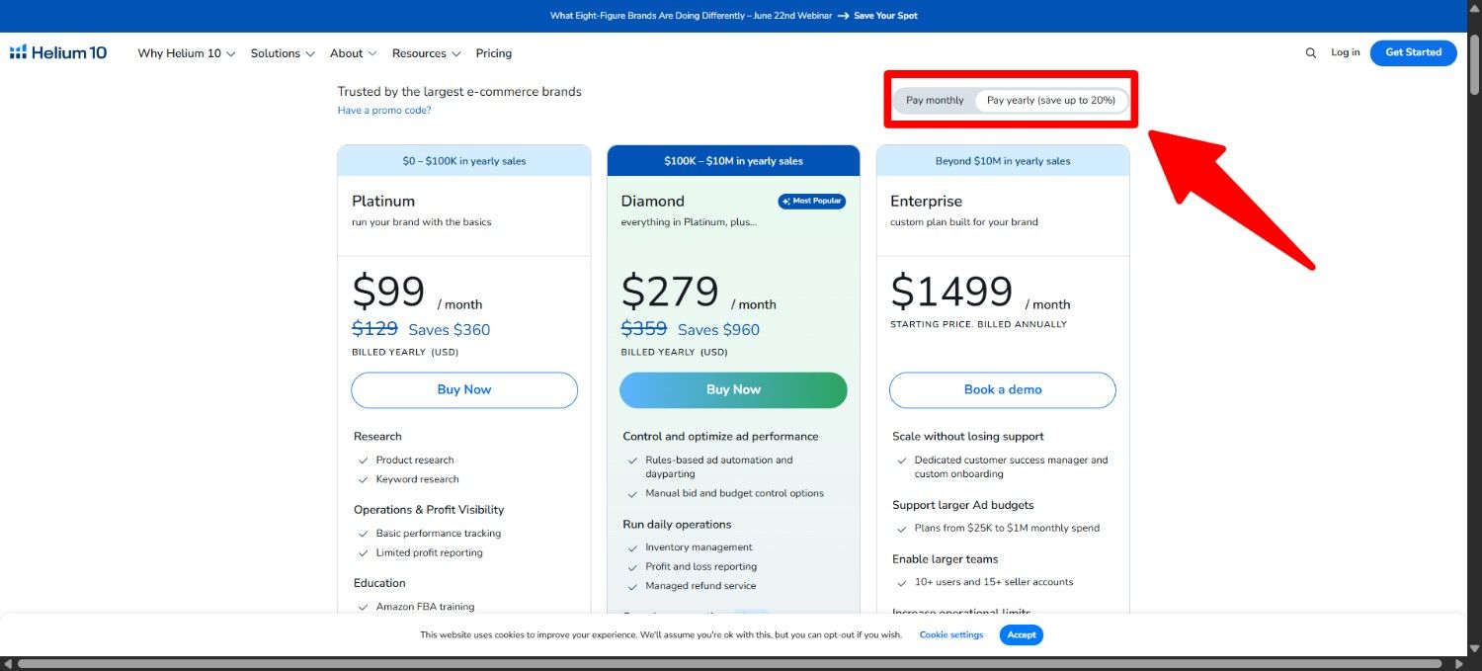Expand the About menu
Viewport: 1482px width, 671px height.
354,53
